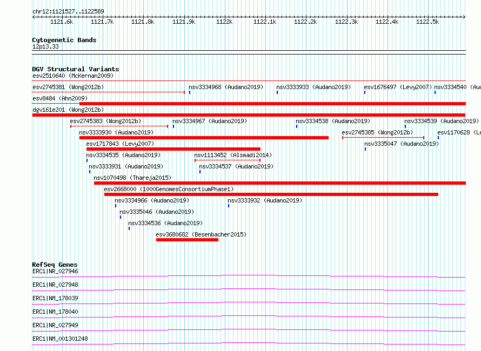Click the blue nsv3333933 insertion marker
This screenshot has width=481, height=351.
click(x=277, y=92)
